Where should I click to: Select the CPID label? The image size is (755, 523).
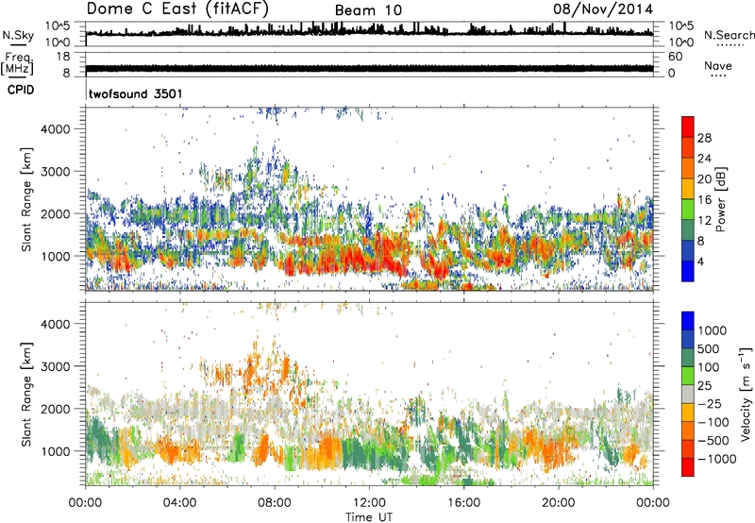(21, 90)
